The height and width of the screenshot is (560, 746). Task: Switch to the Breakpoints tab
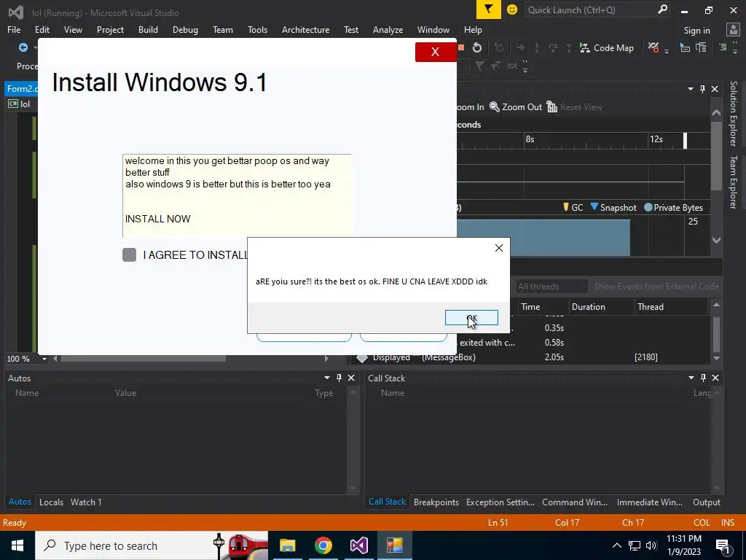tap(436, 502)
